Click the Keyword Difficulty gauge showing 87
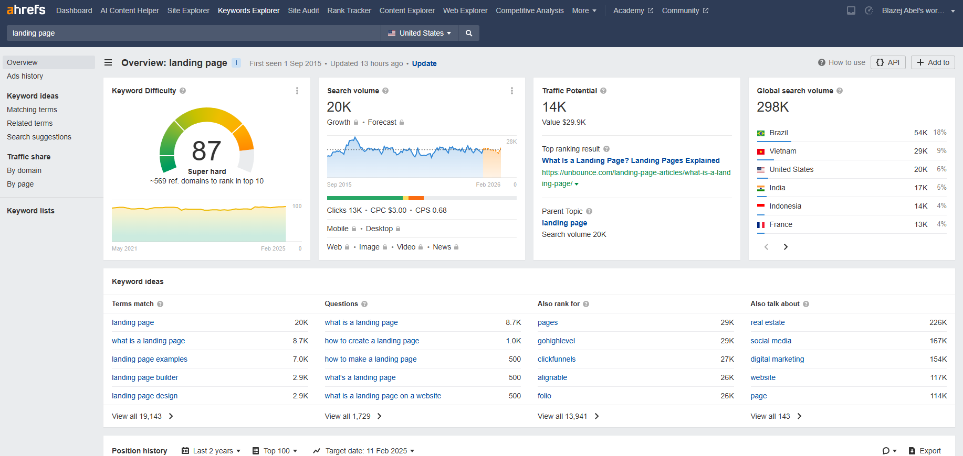 [x=207, y=140]
